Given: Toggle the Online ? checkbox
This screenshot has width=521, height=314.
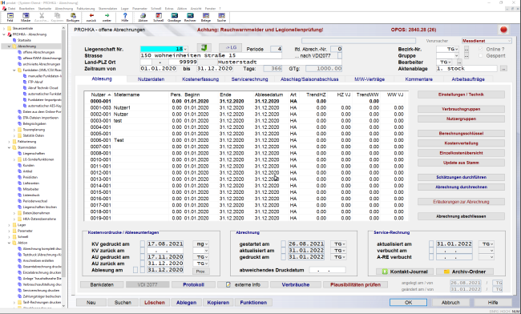Looking at the screenshot, I should pyautogui.click(x=480, y=49).
